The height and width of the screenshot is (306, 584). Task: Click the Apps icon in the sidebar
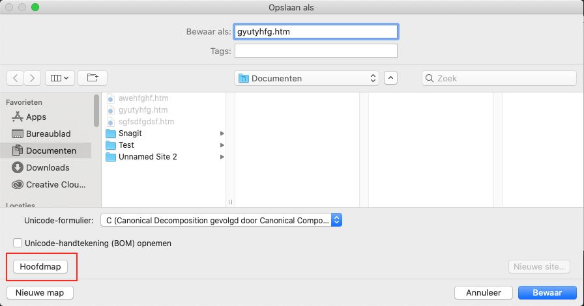coord(18,117)
